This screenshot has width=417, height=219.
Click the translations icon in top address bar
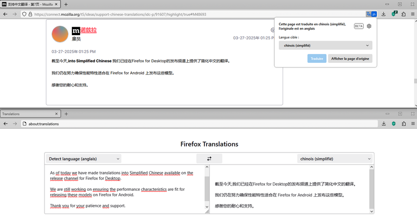(x=371, y=14)
